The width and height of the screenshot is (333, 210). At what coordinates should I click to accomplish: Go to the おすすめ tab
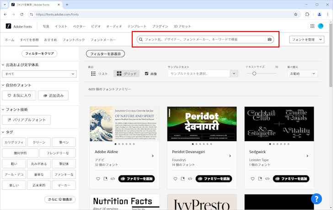[x=50, y=40]
